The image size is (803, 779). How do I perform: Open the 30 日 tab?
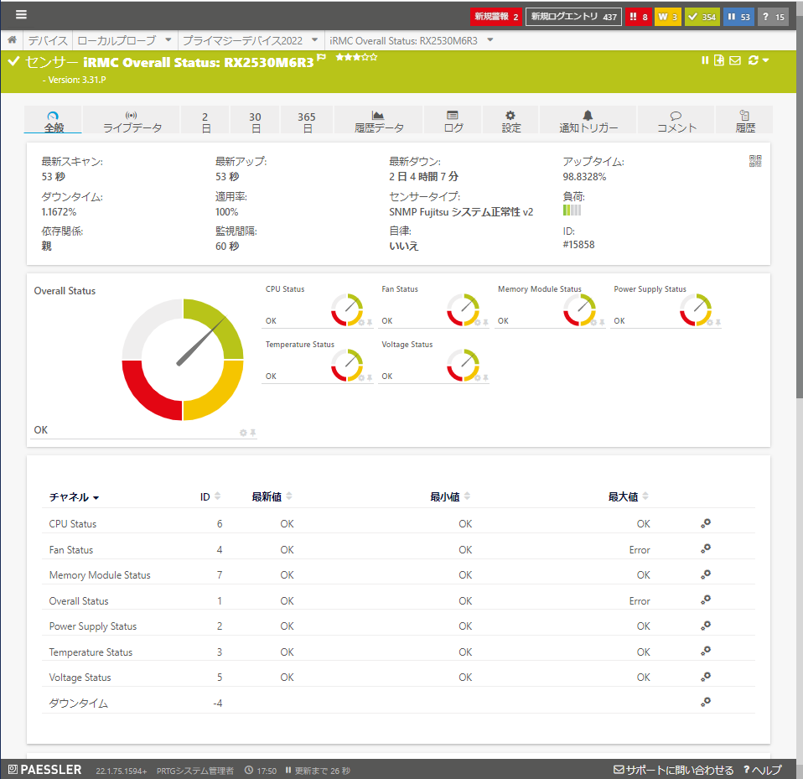255,121
